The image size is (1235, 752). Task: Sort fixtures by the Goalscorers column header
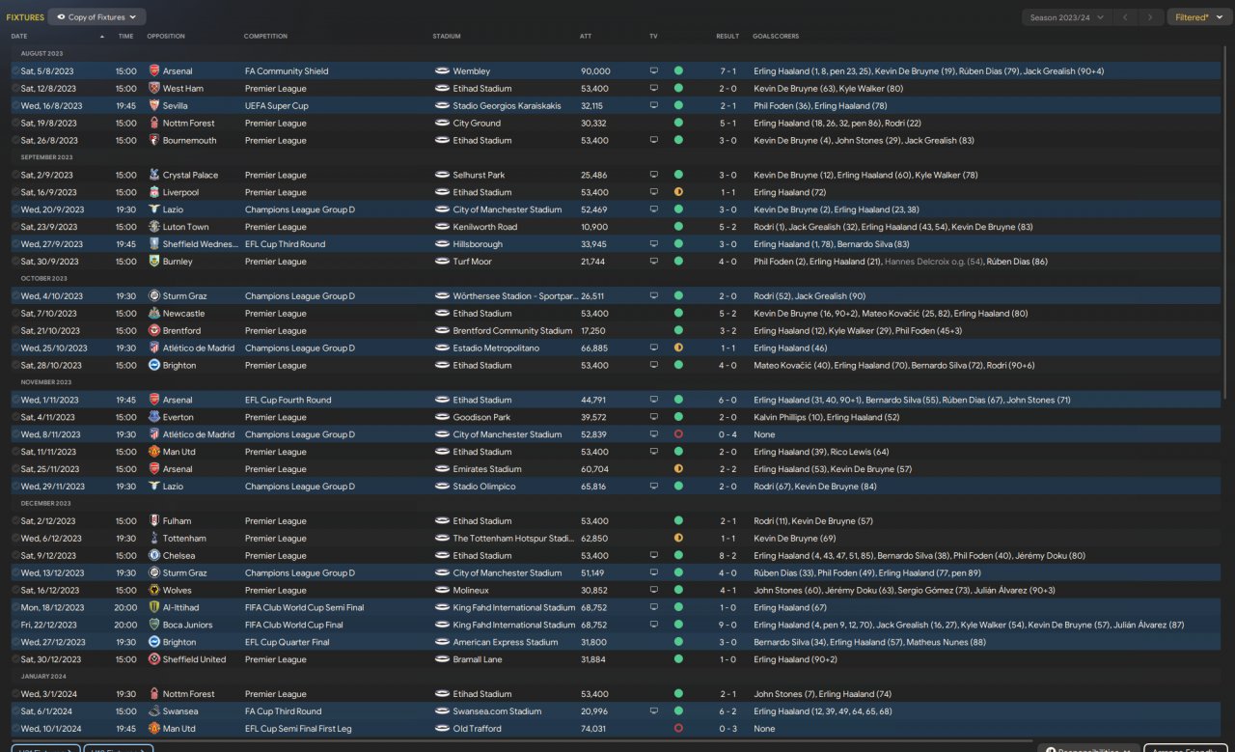tap(776, 37)
